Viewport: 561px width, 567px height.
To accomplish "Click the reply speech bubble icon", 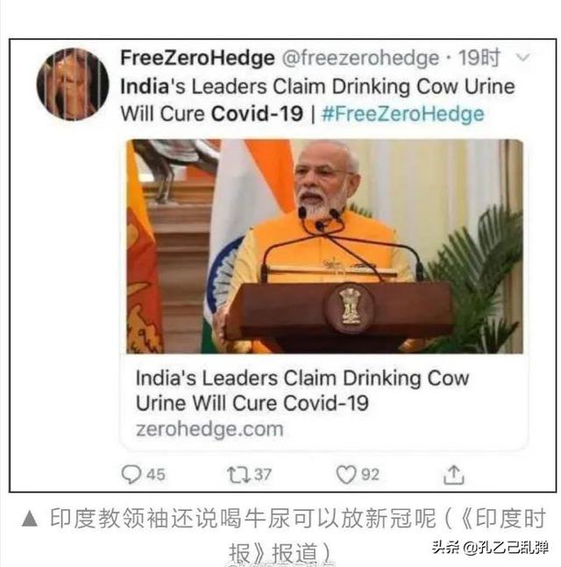I will click(x=131, y=474).
